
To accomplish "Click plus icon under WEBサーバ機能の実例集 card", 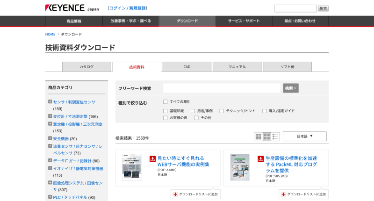I will (x=175, y=194).
